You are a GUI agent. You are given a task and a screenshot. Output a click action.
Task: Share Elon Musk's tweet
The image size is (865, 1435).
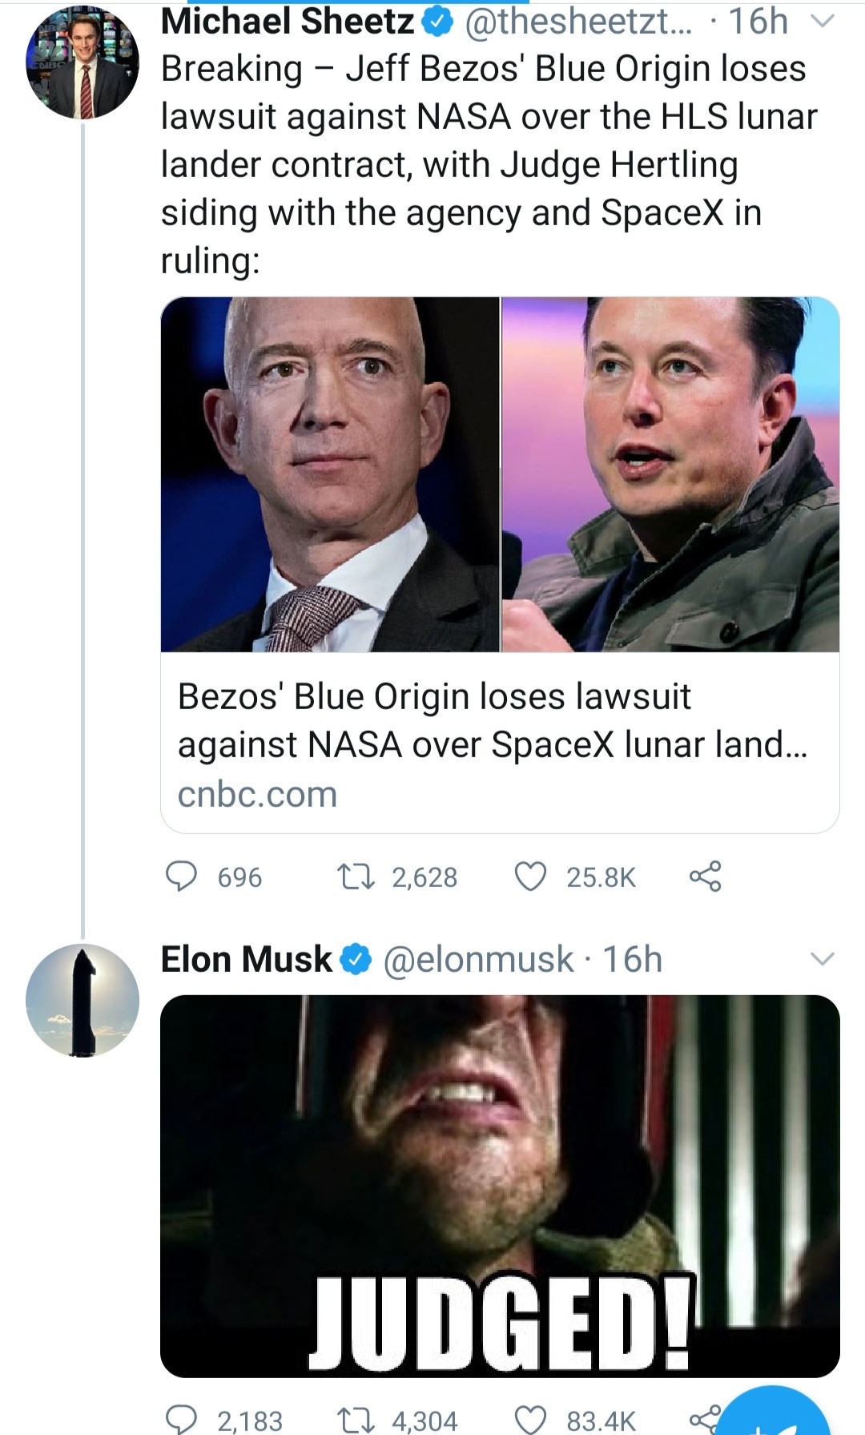[703, 1420]
